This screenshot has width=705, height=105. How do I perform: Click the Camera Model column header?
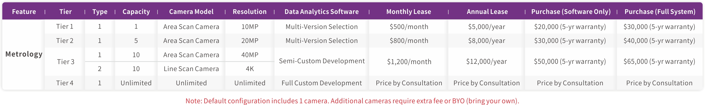click(x=191, y=12)
